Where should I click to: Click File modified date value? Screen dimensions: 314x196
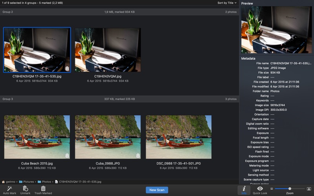point(285,86)
